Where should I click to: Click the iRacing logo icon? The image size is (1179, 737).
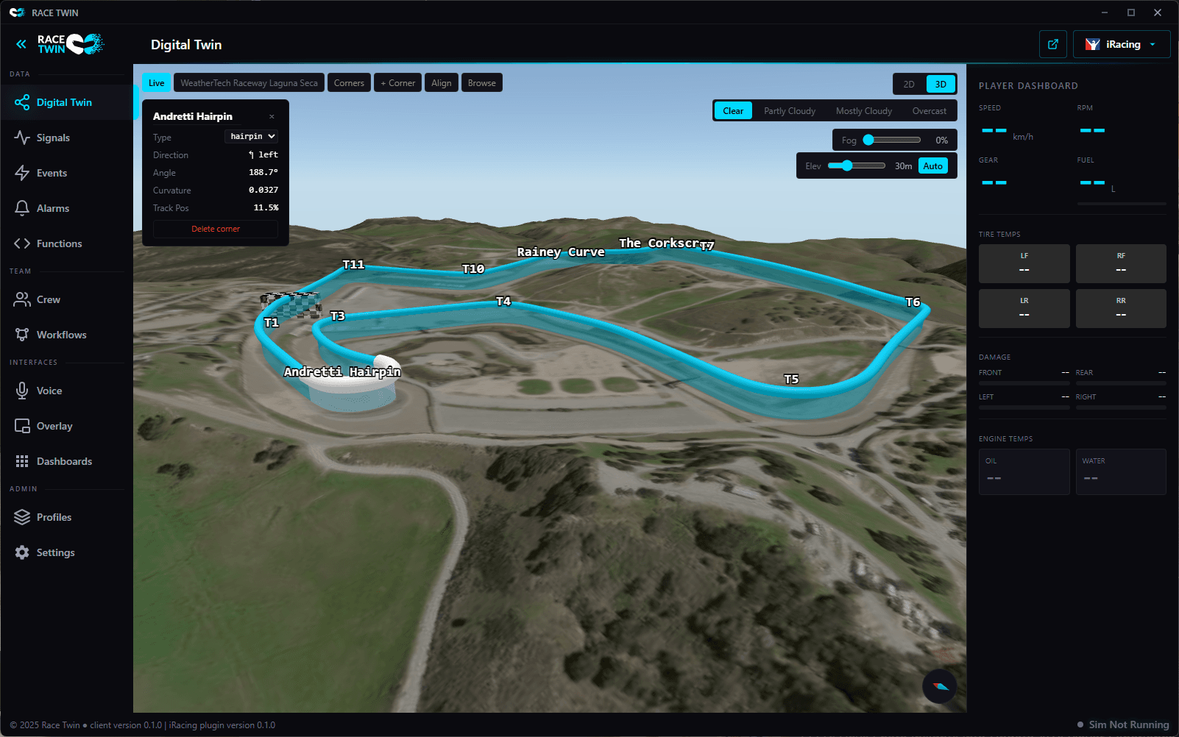click(1093, 44)
